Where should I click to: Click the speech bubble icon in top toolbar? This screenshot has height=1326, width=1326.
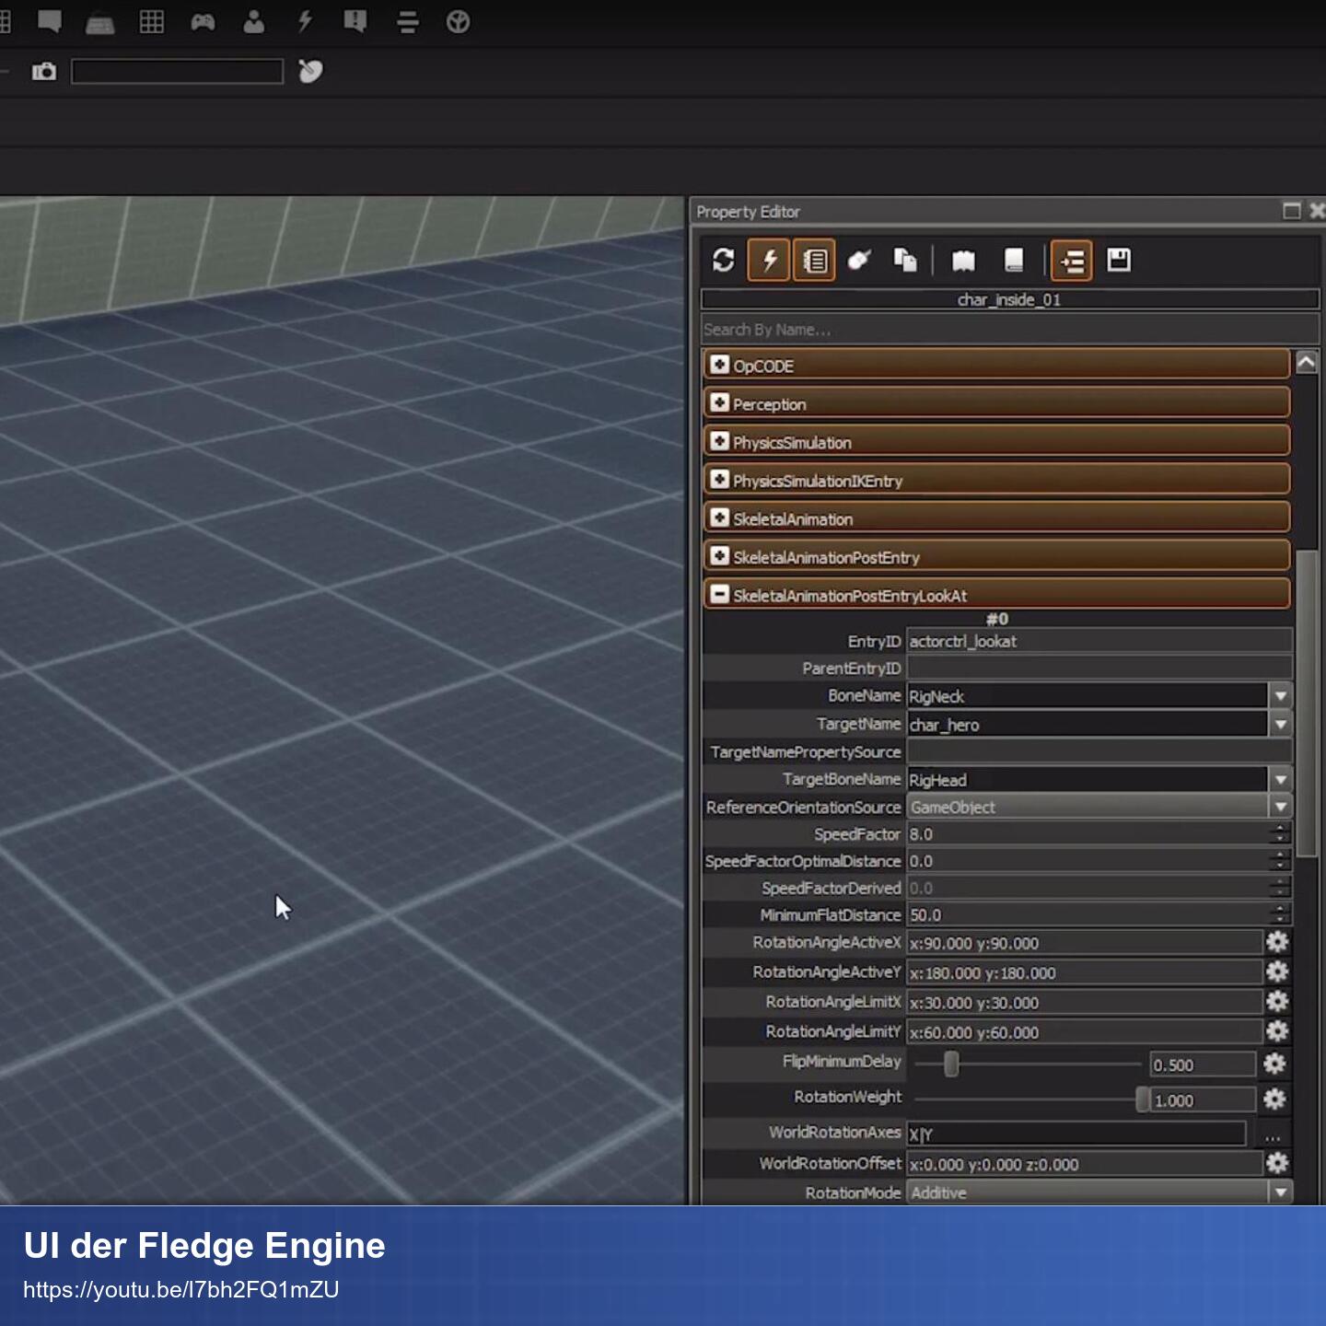click(50, 21)
